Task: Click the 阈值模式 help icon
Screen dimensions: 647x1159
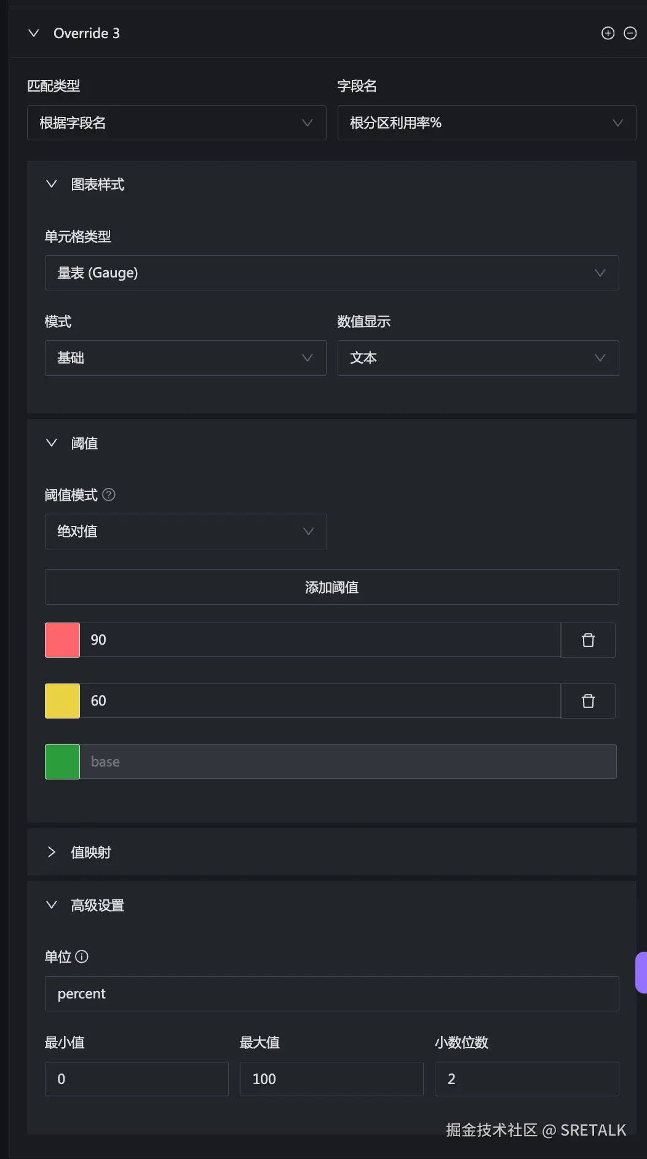Action: pyautogui.click(x=109, y=495)
